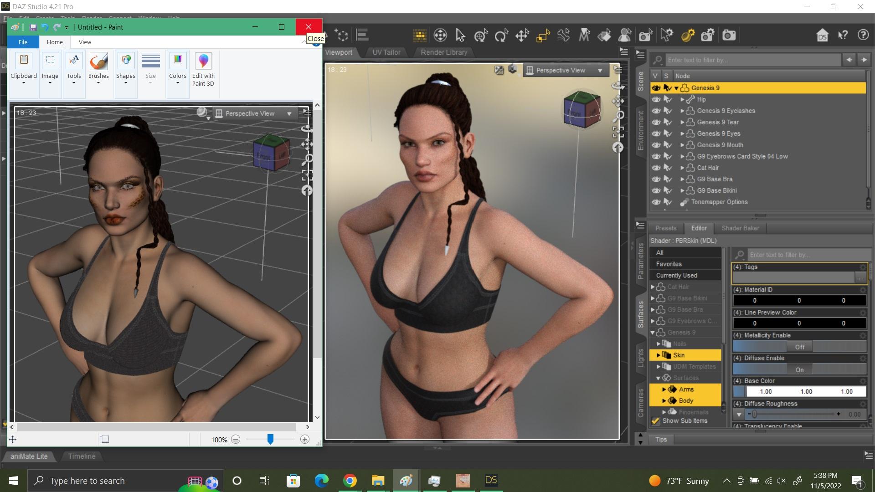Open the DAZ home DS icon
Screen dimensions: 875x492
(822, 36)
